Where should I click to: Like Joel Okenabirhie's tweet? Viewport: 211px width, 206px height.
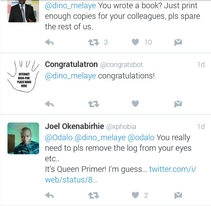(135, 195)
